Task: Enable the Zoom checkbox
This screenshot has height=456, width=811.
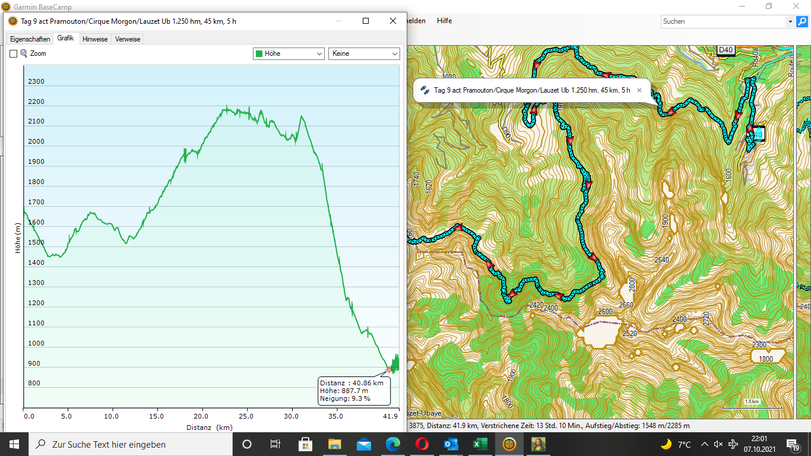Action: click(x=13, y=54)
